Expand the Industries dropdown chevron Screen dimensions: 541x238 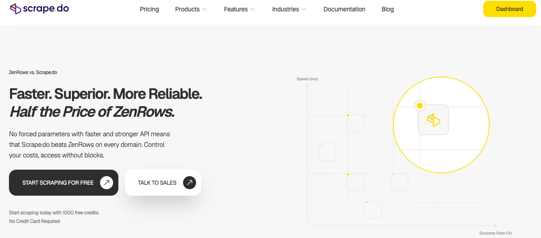tap(304, 9)
